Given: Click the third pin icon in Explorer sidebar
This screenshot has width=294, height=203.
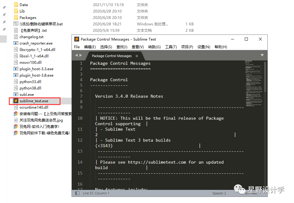Looking at the screenshot, I should tap(4, 22).
